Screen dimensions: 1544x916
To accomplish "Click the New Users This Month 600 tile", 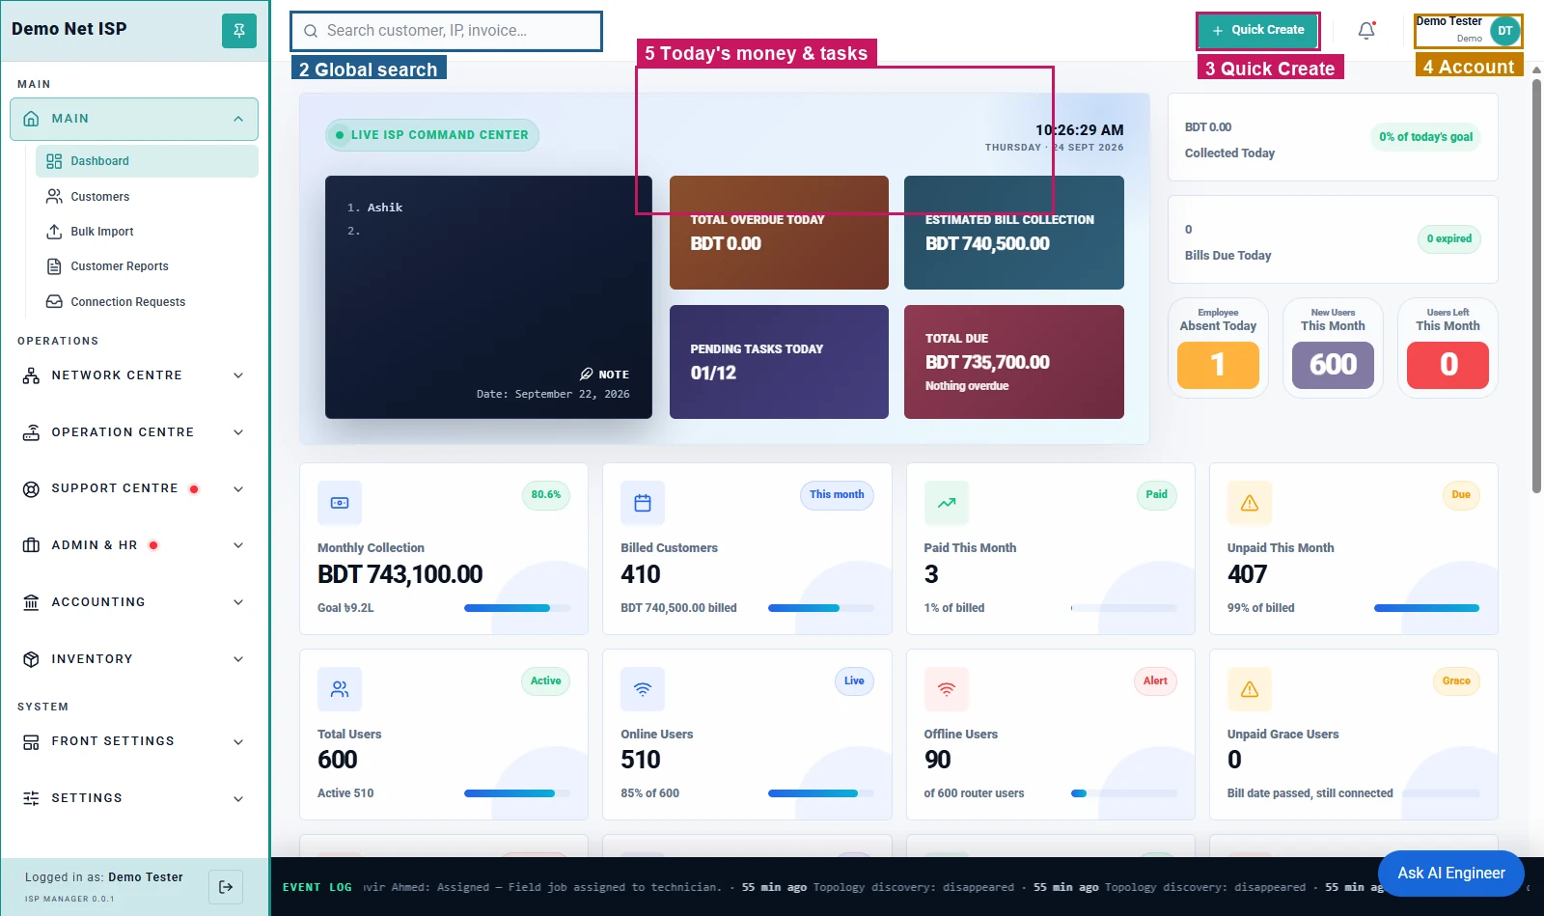I will (1333, 365).
